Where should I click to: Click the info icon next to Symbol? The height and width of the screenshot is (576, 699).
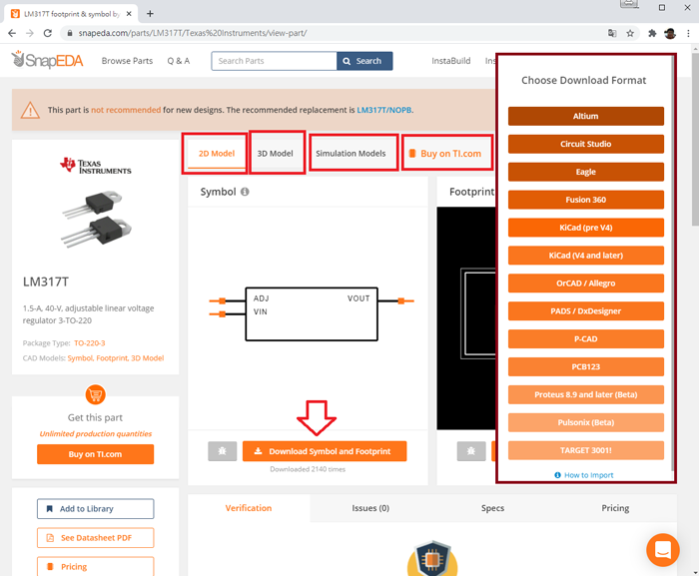point(245,192)
